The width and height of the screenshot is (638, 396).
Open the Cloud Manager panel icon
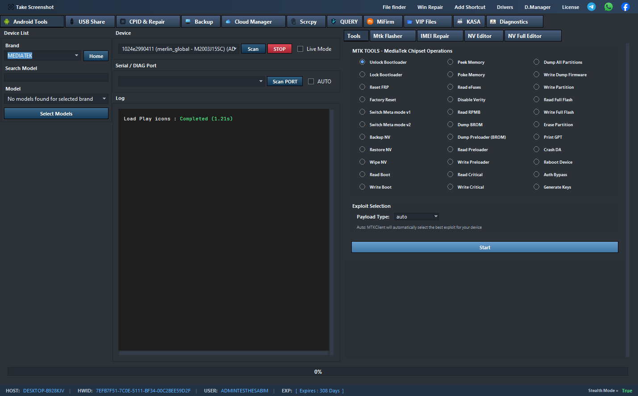click(x=229, y=21)
